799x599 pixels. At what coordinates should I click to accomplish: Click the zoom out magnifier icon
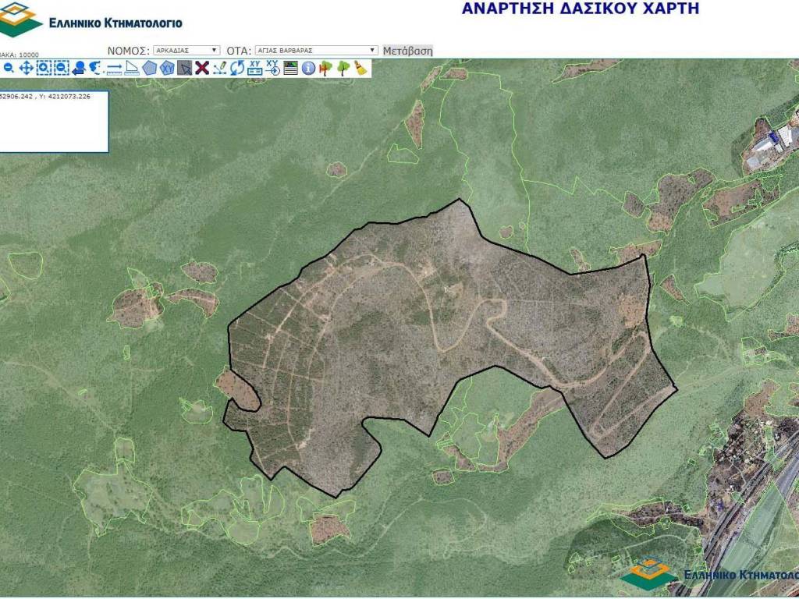pos(9,68)
